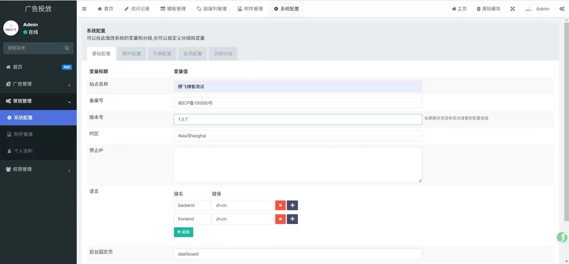Viewport: 569px width, 264px height.
Task: Open the 链接列管理 tab
Action: [212, 9]
